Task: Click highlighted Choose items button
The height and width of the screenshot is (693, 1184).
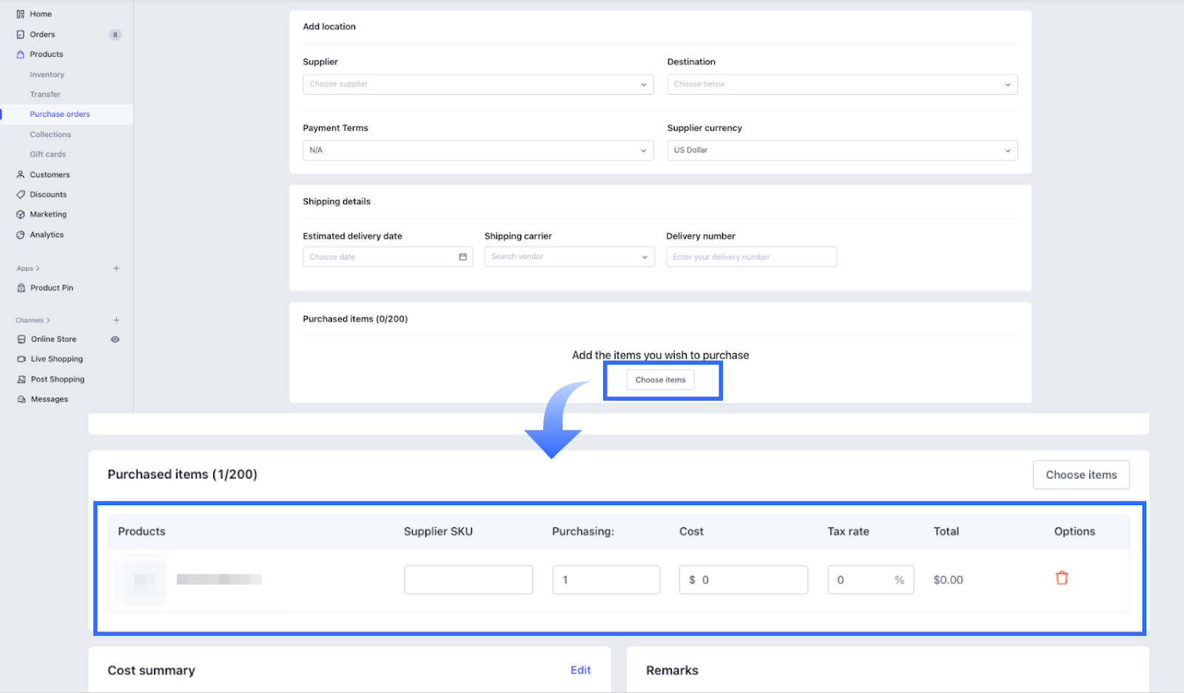Action: [x=660, y=380]
